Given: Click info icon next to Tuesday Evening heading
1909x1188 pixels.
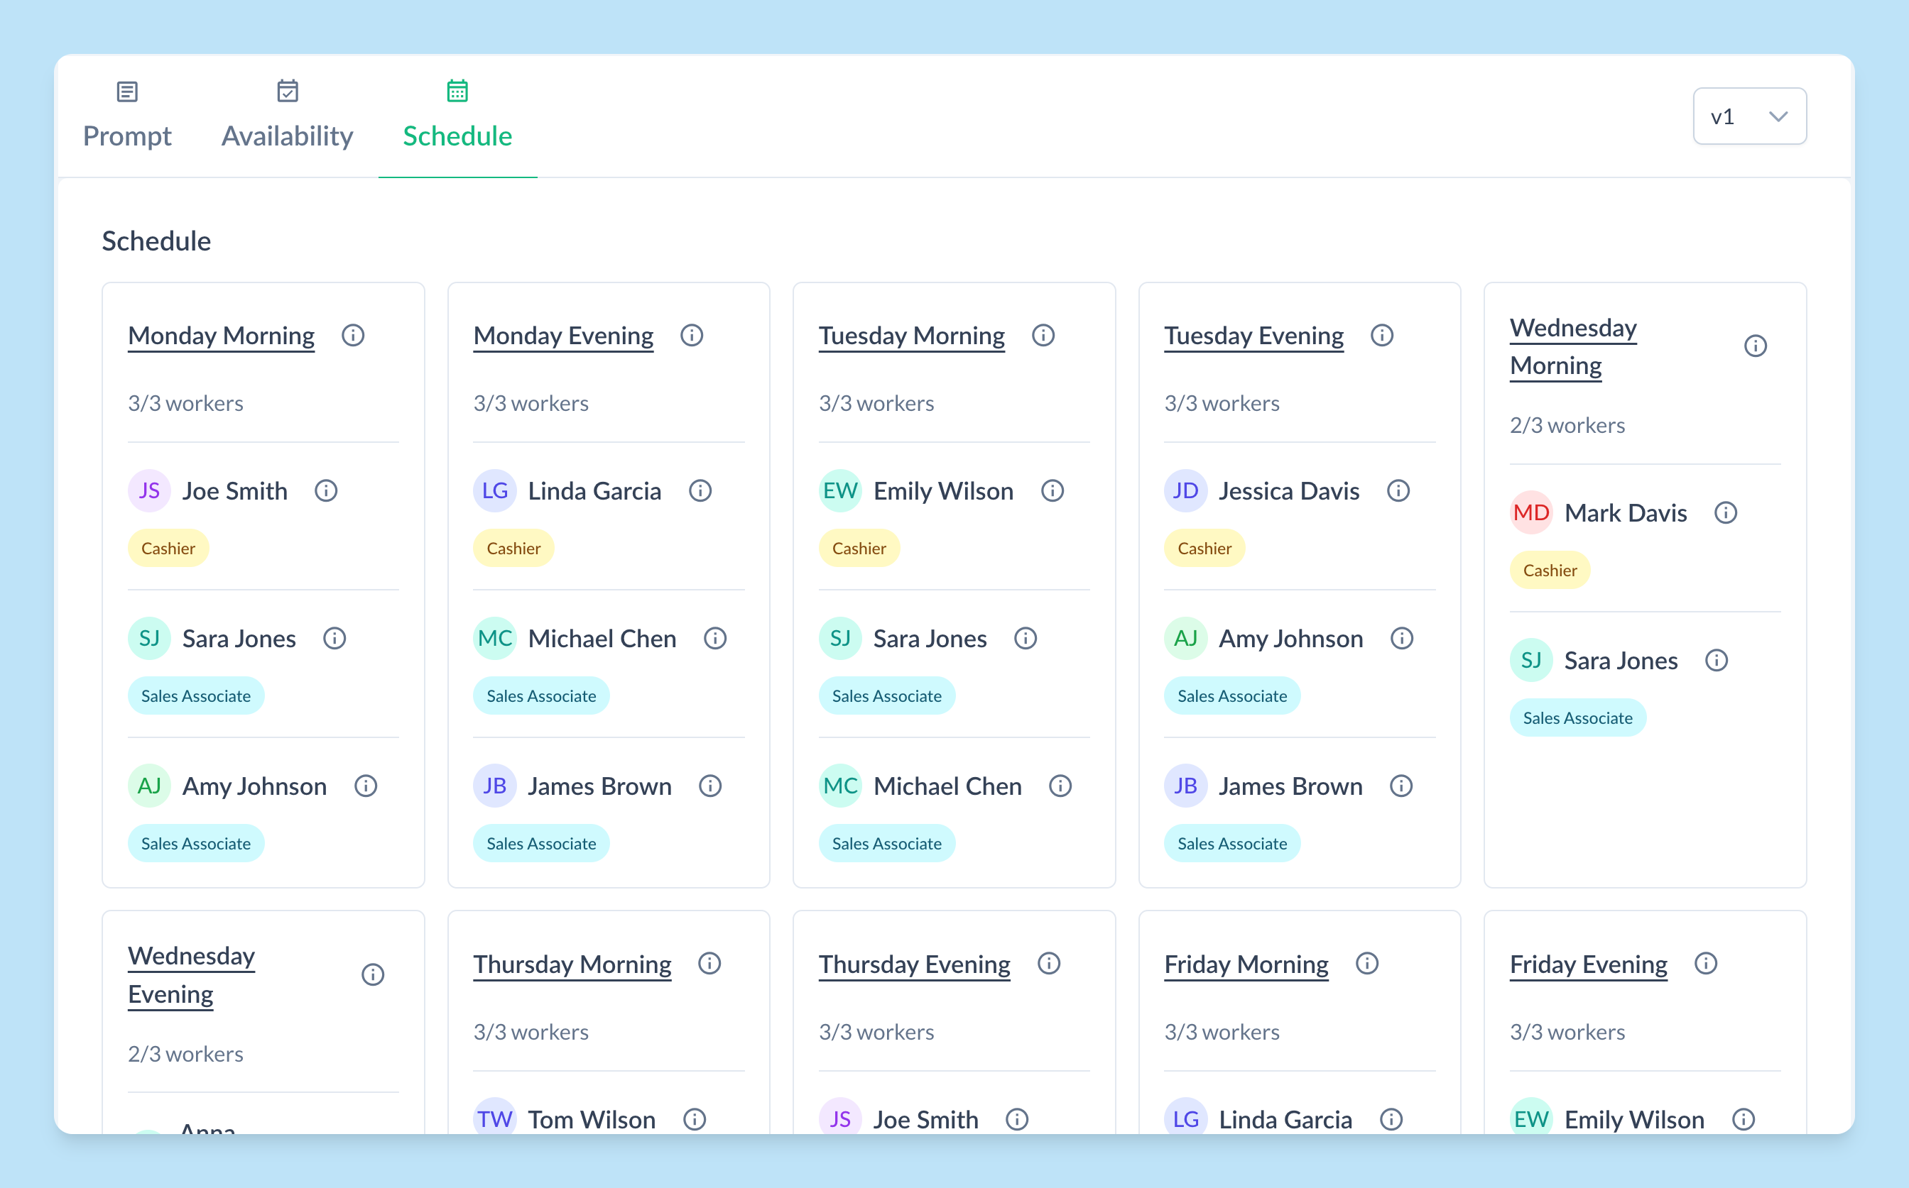Looking at the screenshot, I should [x=1381, y=336].
